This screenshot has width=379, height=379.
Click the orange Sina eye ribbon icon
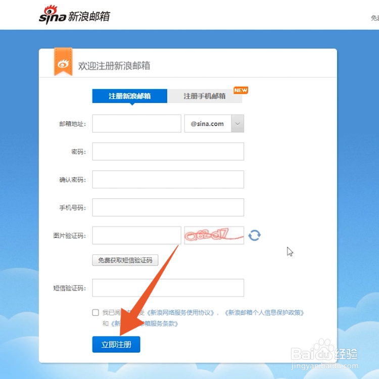tap(63, 62)
